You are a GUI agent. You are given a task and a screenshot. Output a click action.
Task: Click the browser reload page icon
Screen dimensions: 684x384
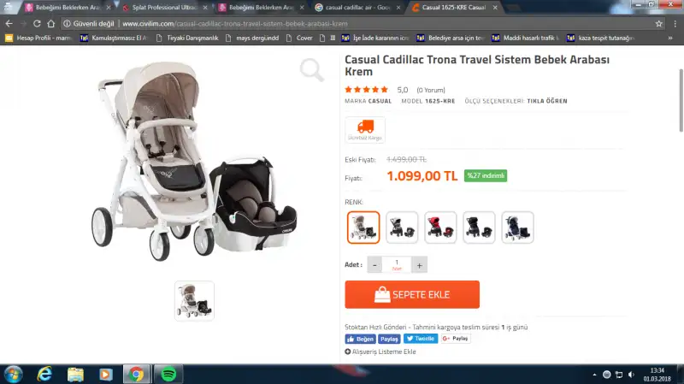[37, 24]
